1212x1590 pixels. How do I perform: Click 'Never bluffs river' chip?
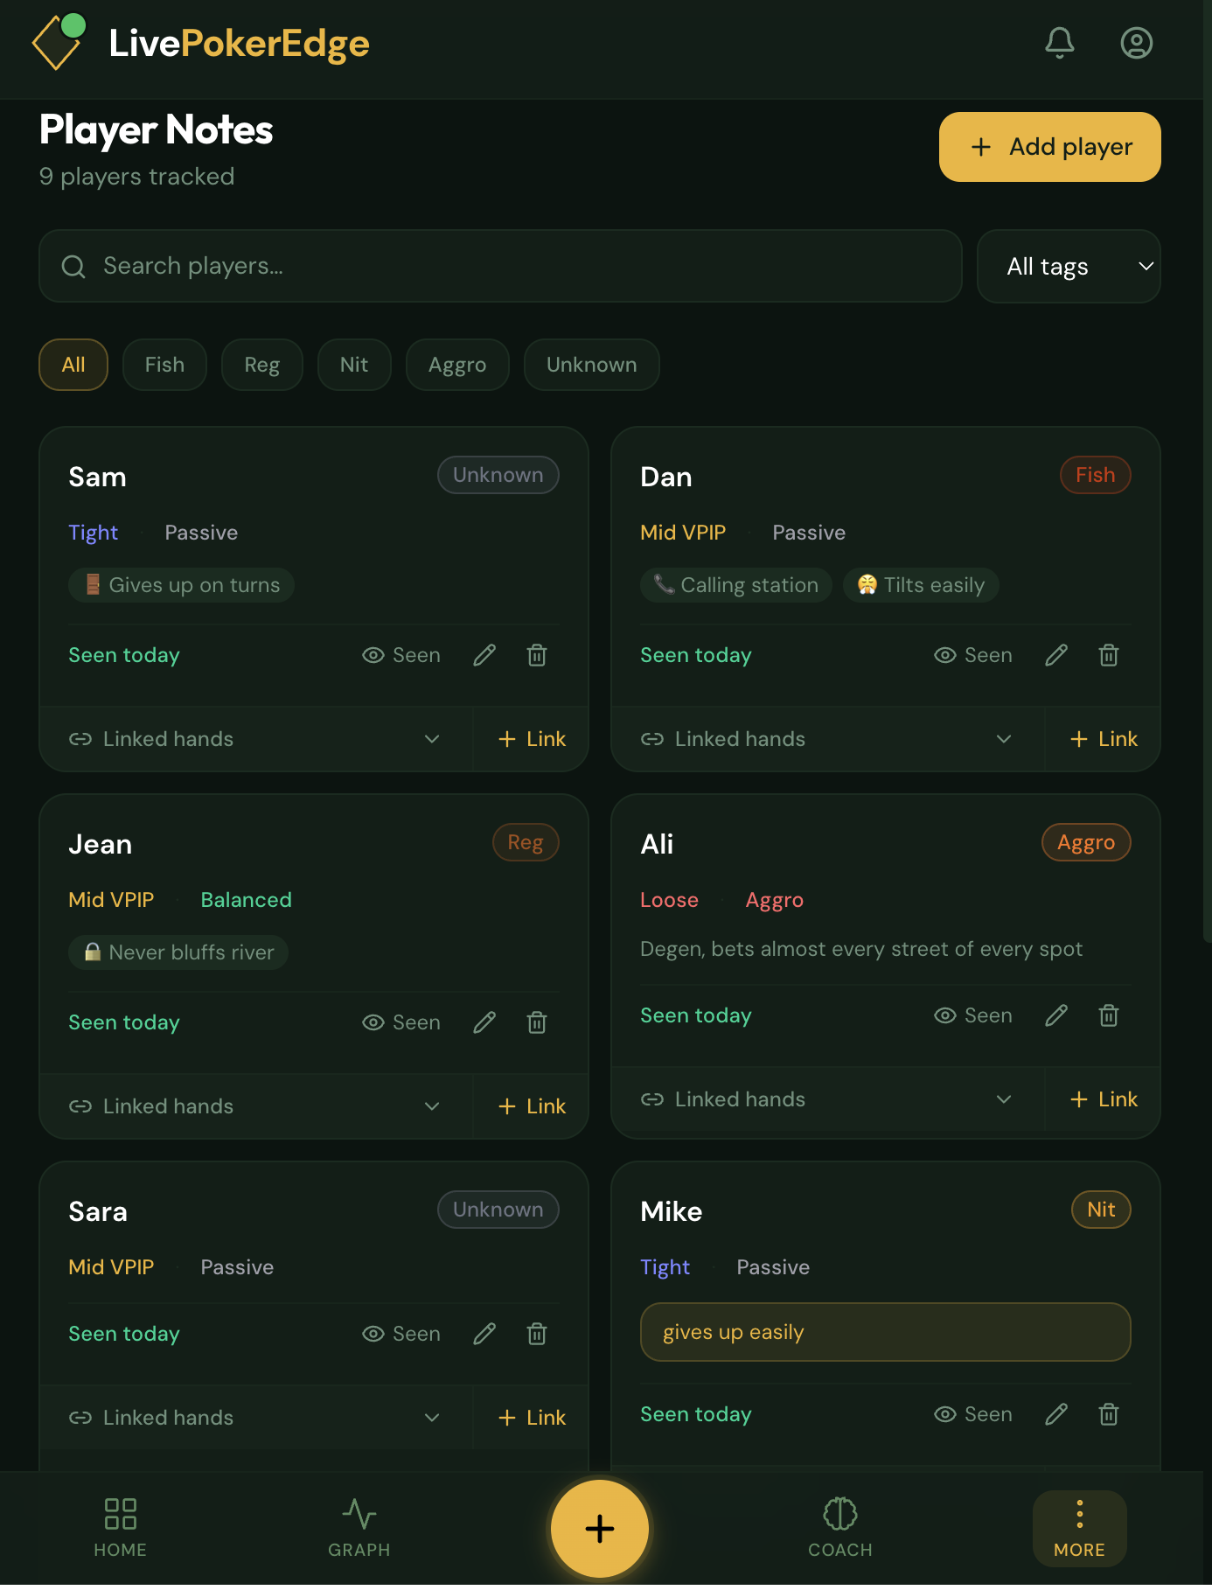[178, 952]
